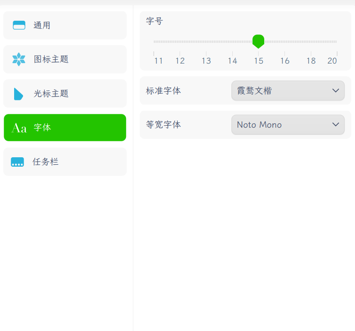Click the chevron arrow of Noto Mono combo box

[x=336, y=124]
